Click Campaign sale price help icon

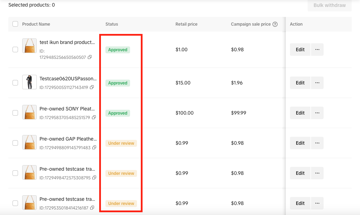(x=275, y=24)
